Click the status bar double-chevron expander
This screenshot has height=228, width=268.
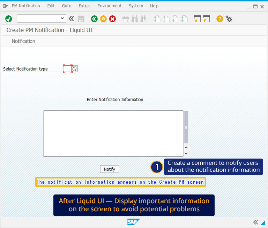click(255, 222)
